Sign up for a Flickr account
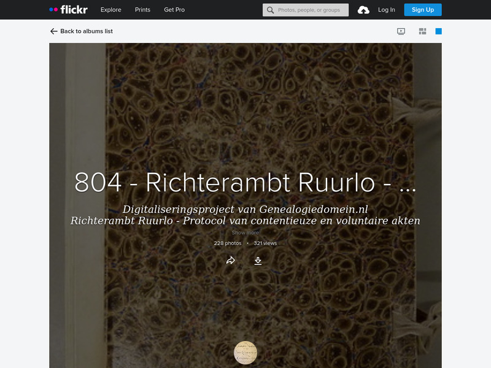The width and height of the screenshot is (491, 368). click(x=422, y=9)
